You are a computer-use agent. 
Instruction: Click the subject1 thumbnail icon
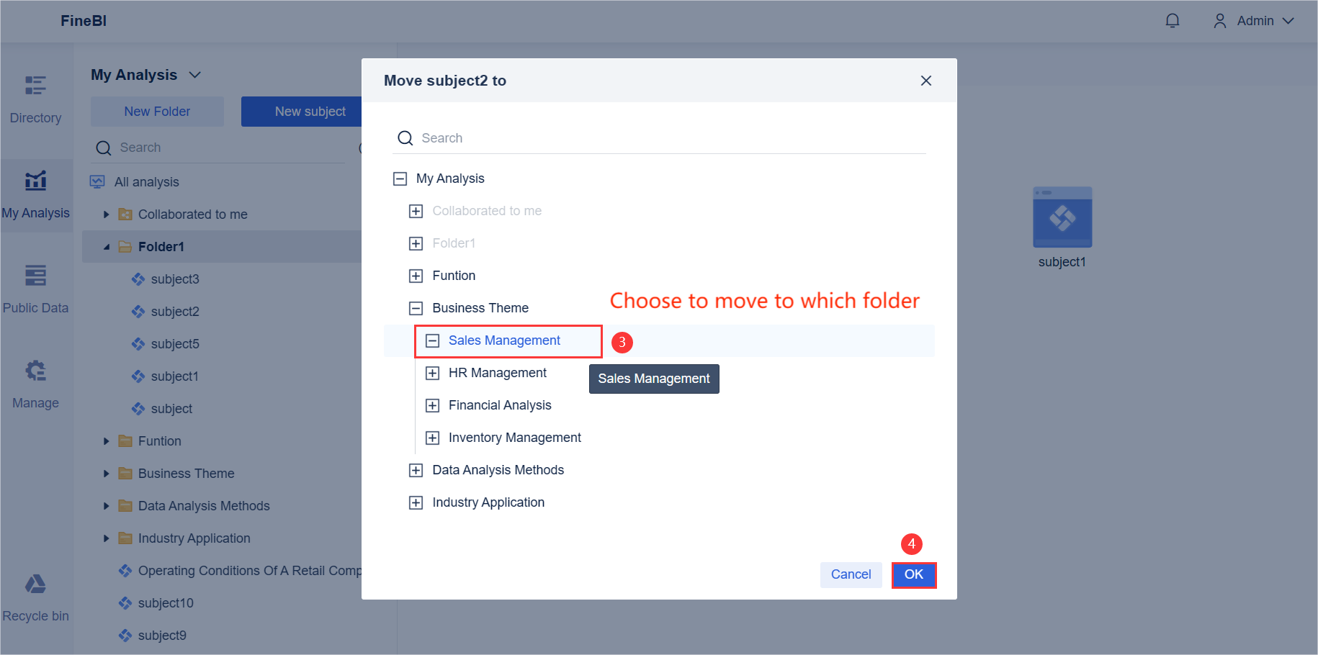(x=1062, y=217)
